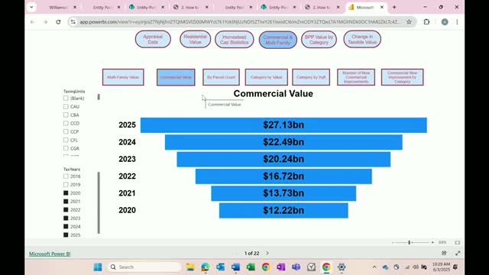Viewport: 489px width, 275px height.
Task: Open BPP Value by Category
Action: pos(319,40)
